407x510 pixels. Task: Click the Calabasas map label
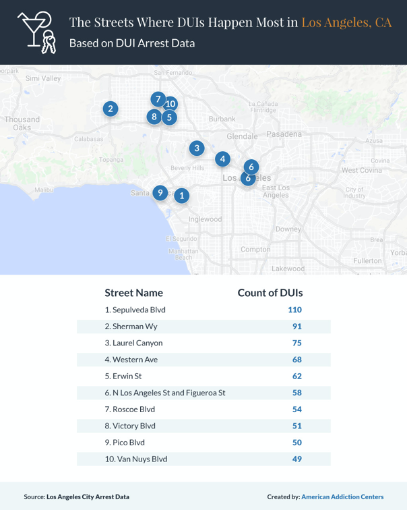point(89,139)
